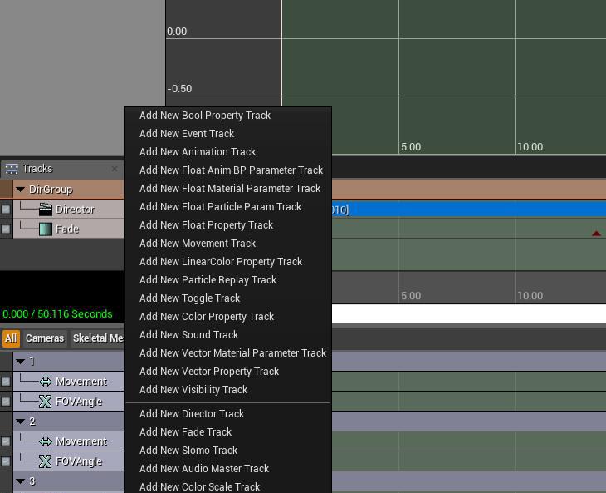The height and width of the screenshot is (493, 606).
Task: Switch to the All filter tab
Action: click(x=11, y=338)
